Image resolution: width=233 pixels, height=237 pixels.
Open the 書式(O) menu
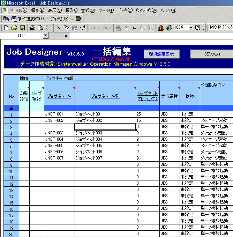click(88, 10)
